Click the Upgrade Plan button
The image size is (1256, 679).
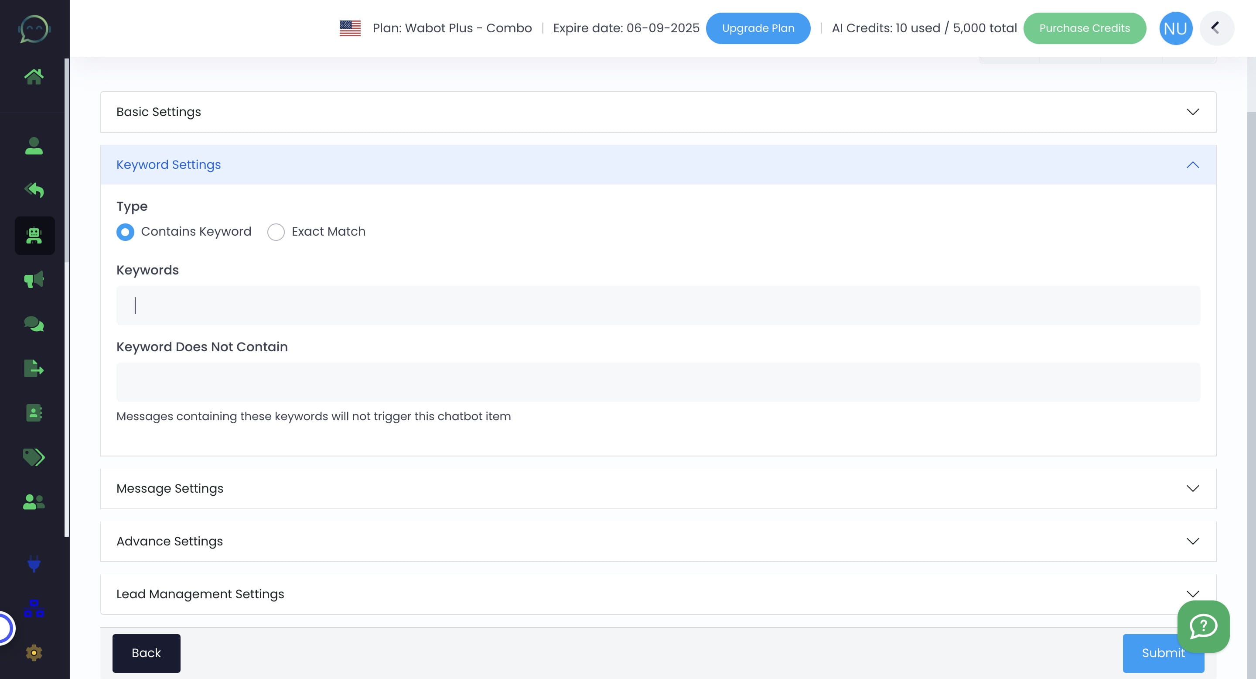pos(758,28)
